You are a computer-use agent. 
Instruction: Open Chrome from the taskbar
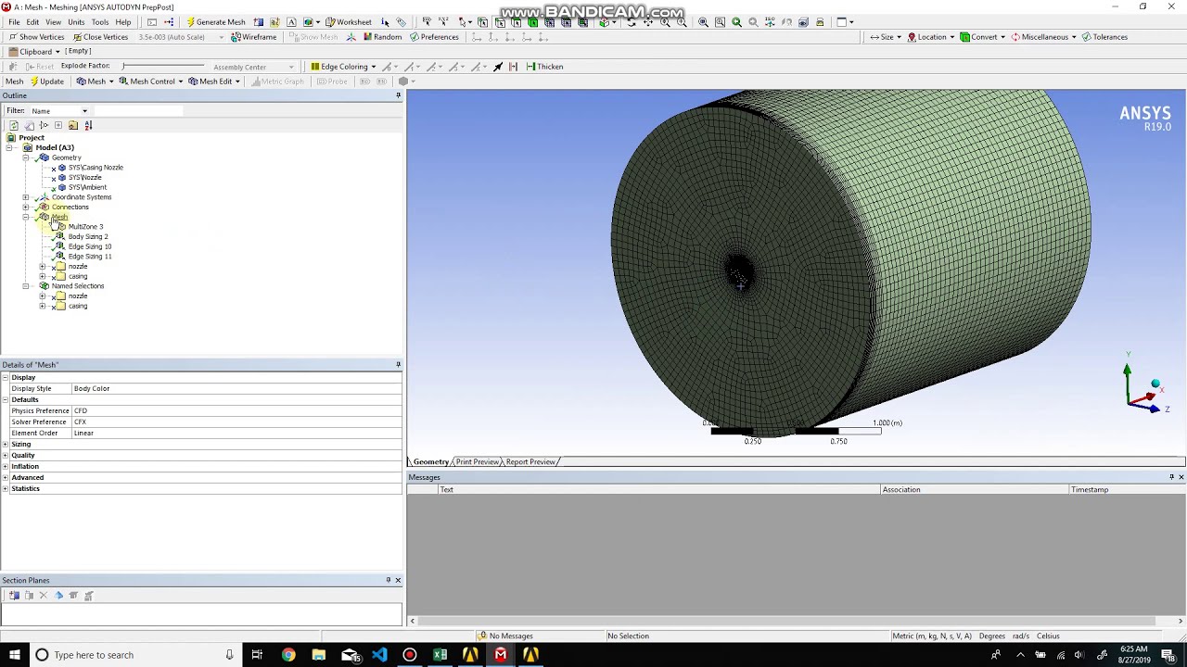288,655
